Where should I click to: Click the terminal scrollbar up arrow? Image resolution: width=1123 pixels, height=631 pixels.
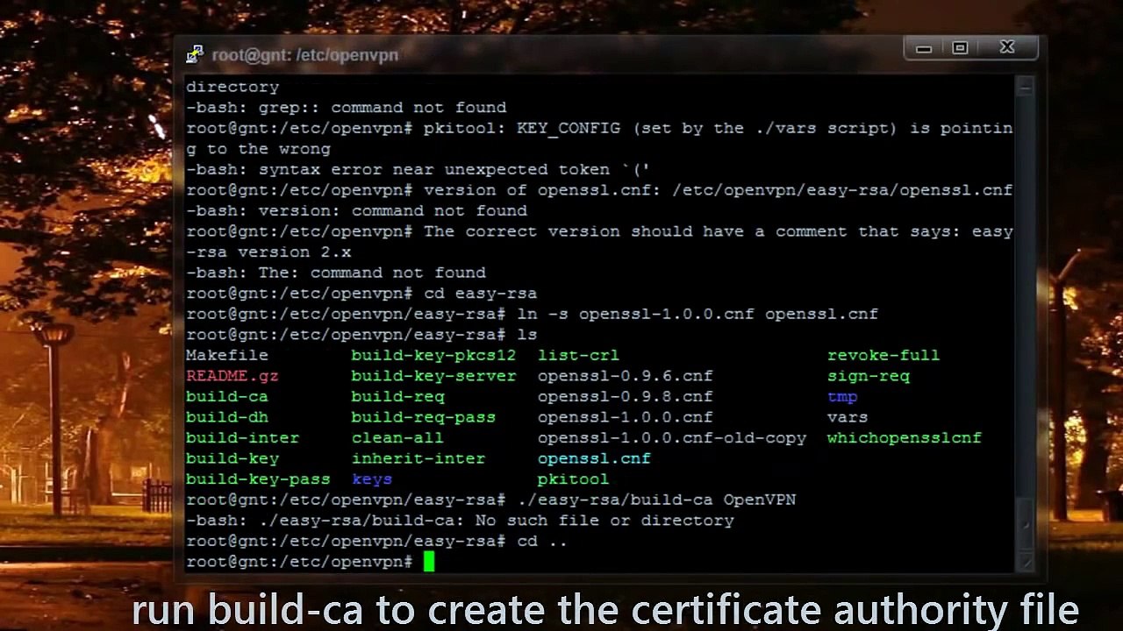click(1026, 87)
